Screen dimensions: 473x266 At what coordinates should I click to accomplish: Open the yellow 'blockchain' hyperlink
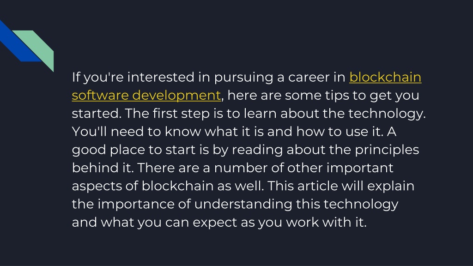coord(385,77)
